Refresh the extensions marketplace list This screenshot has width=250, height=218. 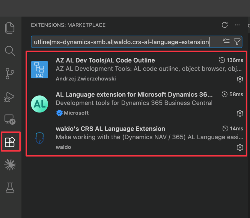pyautogui.click(x=225, y=25)
